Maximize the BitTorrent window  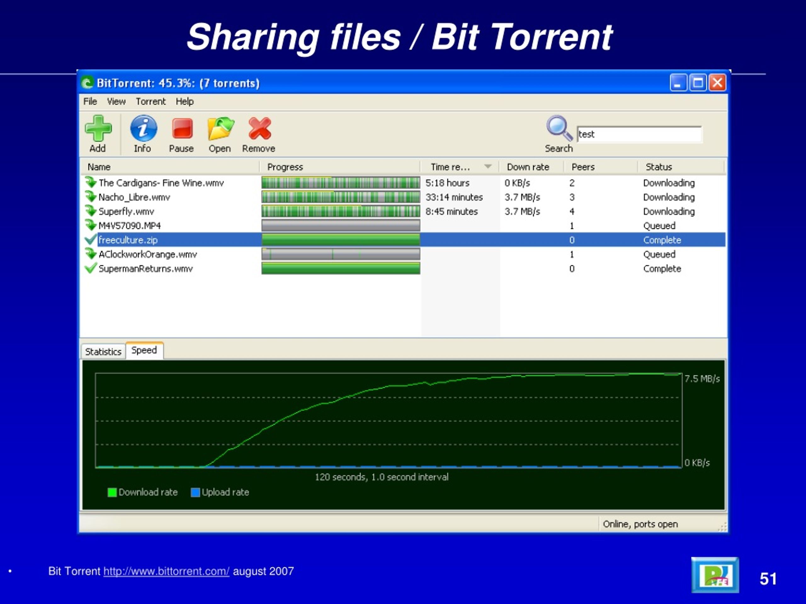point(698,82)
